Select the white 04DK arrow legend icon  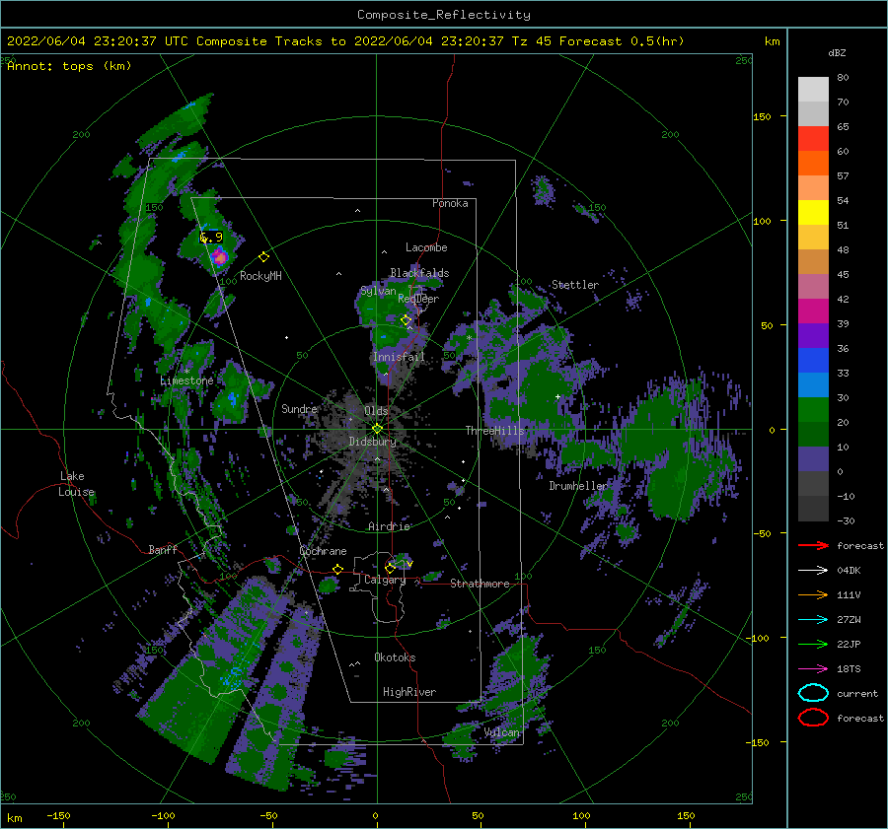click(813, 570)
